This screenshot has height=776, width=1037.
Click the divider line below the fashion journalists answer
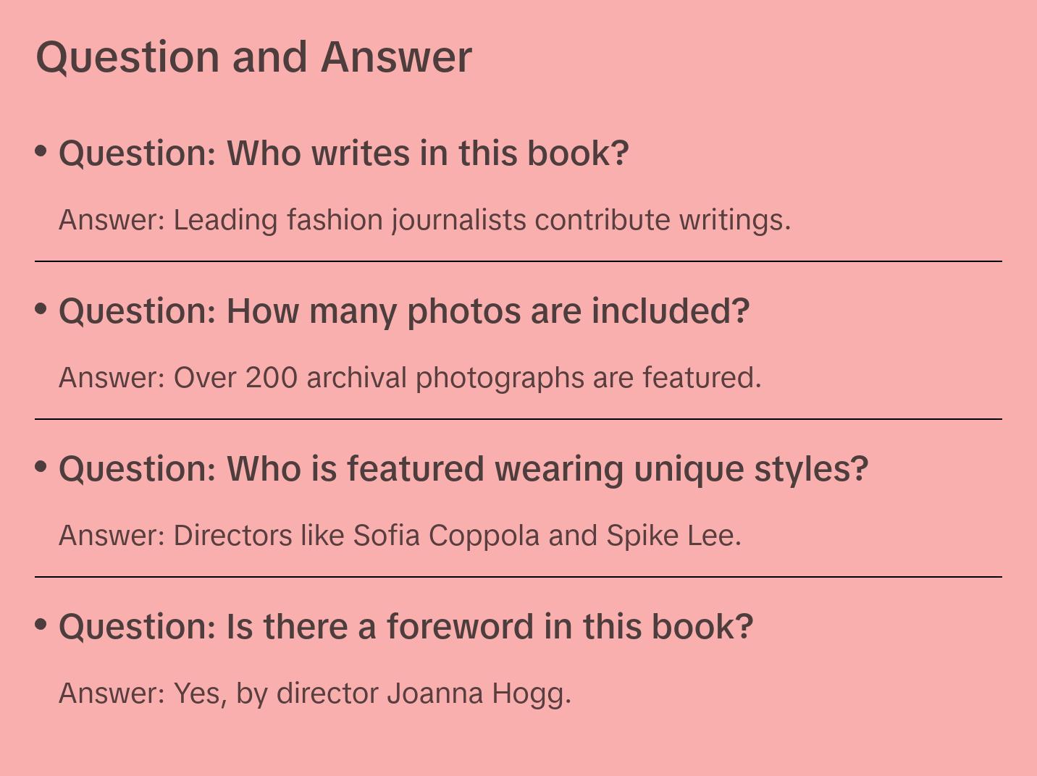[518, 261]
